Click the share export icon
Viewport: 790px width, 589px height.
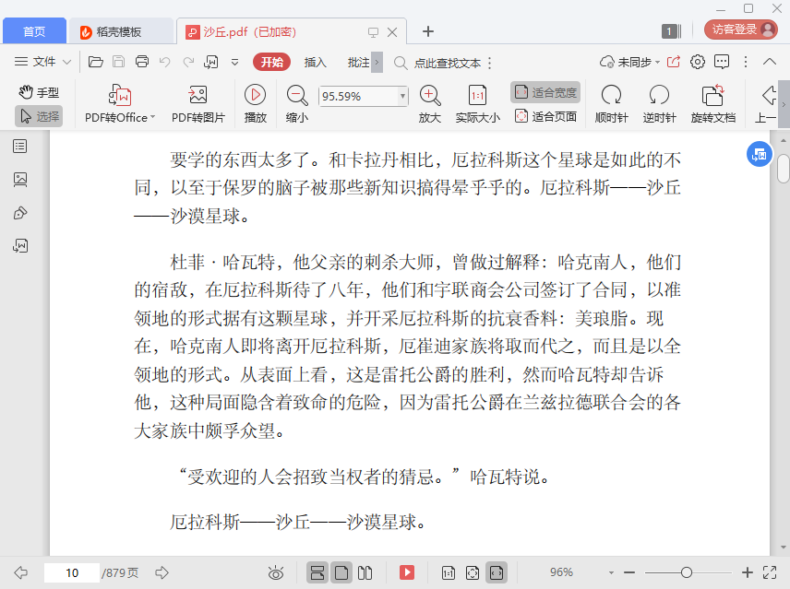coord(674,62)
